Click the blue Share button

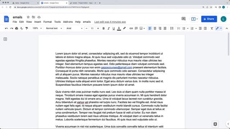click(209, 19)
